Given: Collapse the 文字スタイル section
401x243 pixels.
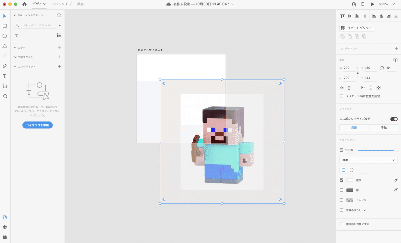Looking at the screenshot, I should pos(15,57).
